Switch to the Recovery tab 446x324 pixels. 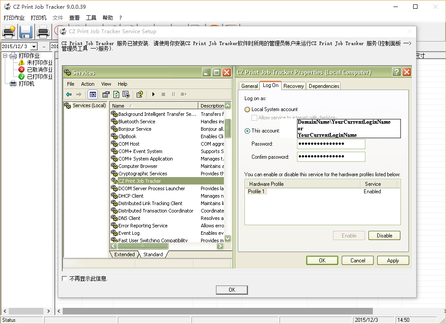point(294,86)
